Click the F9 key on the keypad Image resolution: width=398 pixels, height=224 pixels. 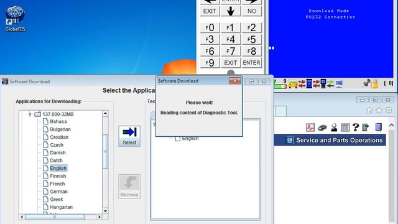[x=210, y=63]
